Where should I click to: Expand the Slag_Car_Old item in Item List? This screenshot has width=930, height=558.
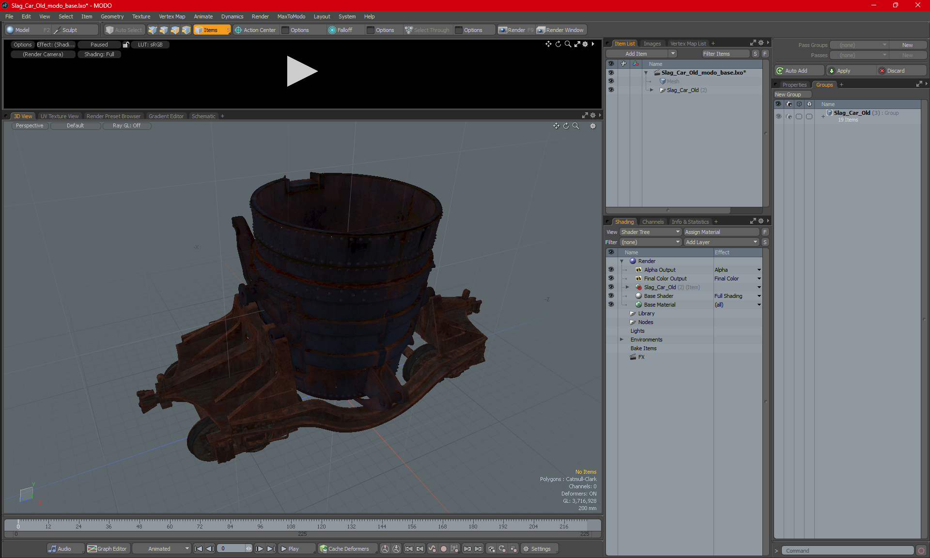[651, 90]
